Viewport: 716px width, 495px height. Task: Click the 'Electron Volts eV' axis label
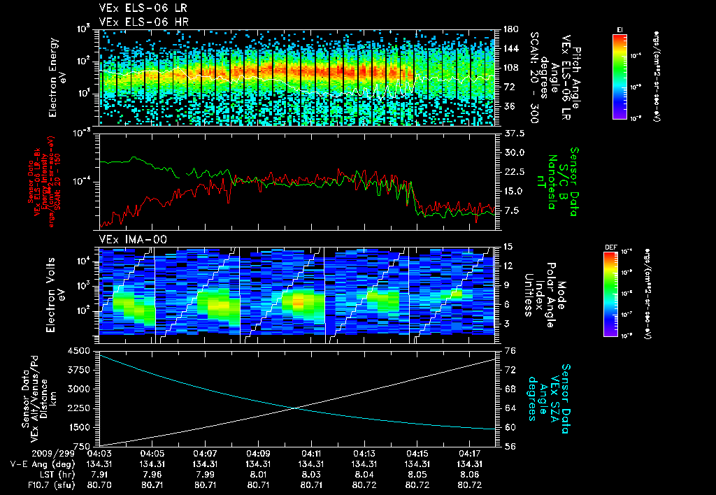[55, 295]
